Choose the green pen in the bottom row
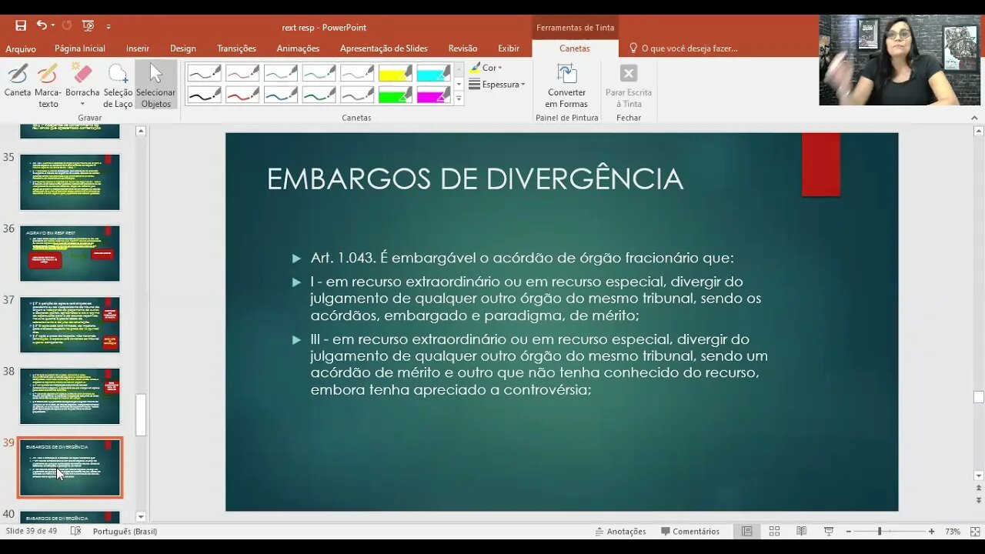 [x=319, y=95]
